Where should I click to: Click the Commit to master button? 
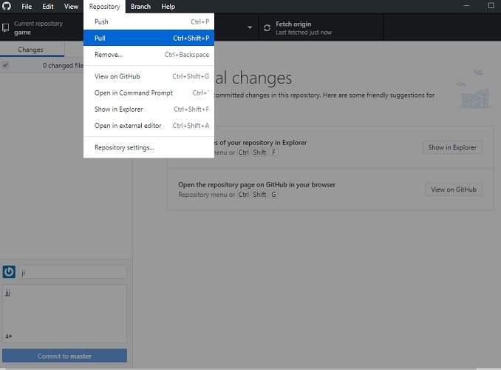tap(64, 356)
